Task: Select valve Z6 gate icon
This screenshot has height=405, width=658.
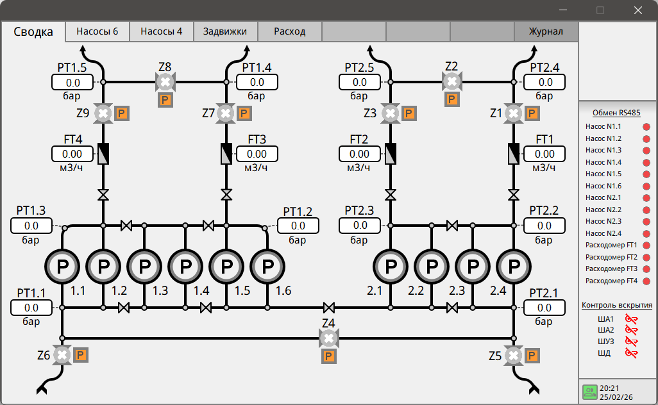Action: (x=62, y=356)
